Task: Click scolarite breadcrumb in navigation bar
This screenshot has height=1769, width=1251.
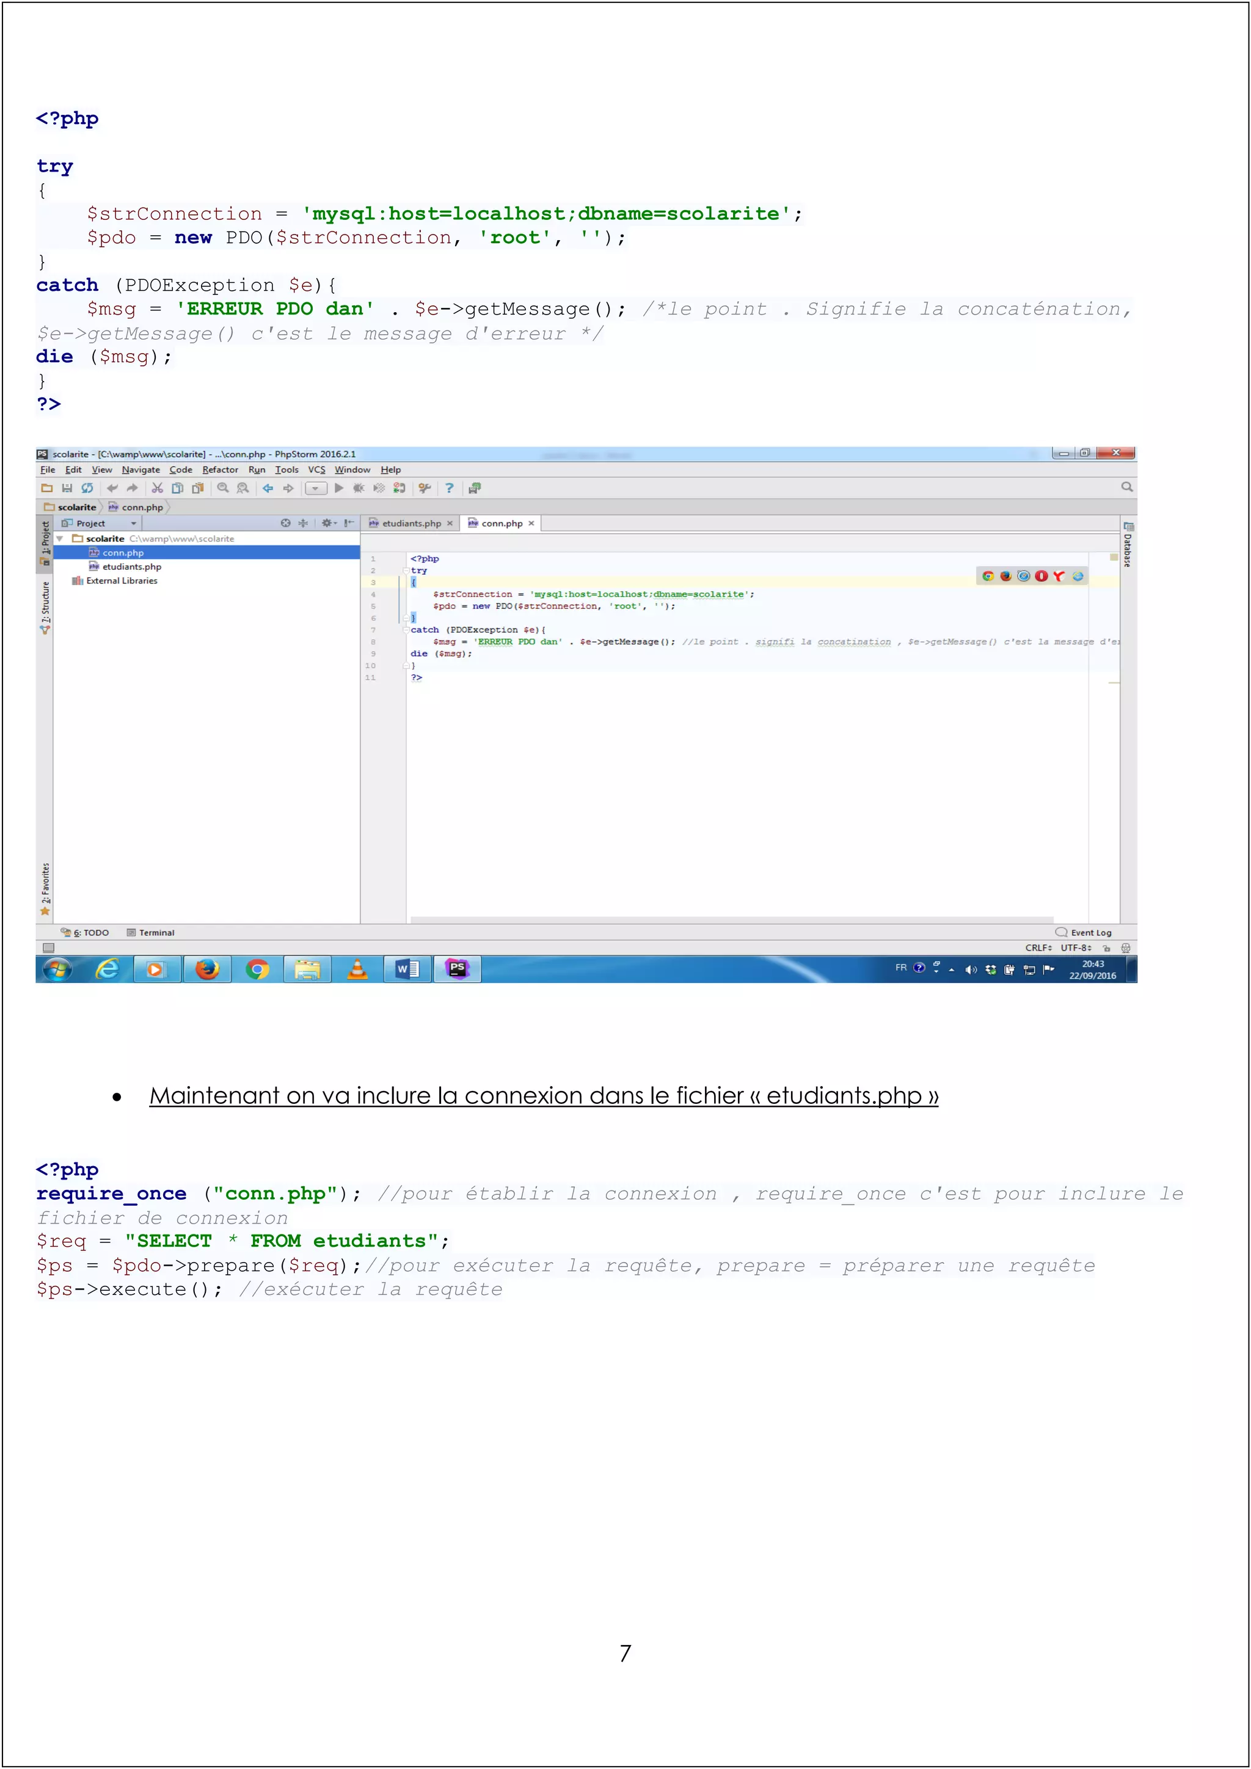Action: click(x=70, y=507)
